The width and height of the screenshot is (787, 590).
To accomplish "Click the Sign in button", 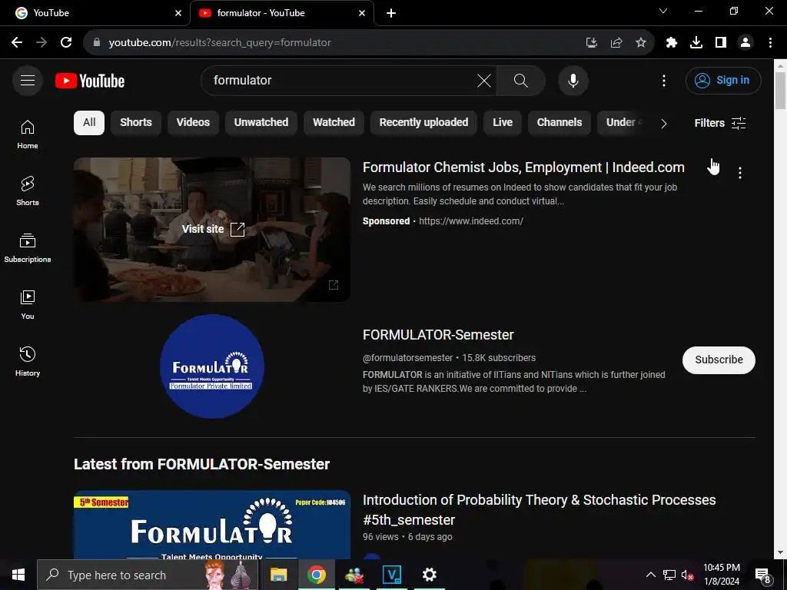I will [722, 80].
